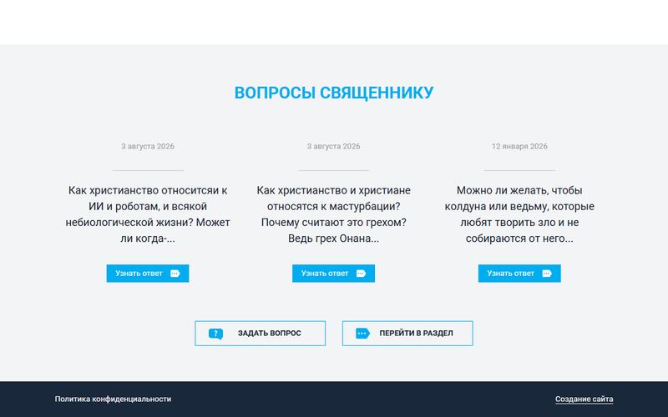Click the speech bubble icon in the masturbation card's button

point(361,274)
